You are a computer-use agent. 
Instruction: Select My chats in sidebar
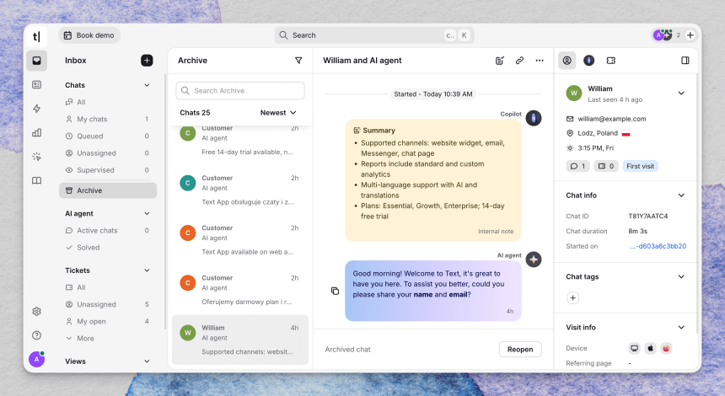[108, 119]
